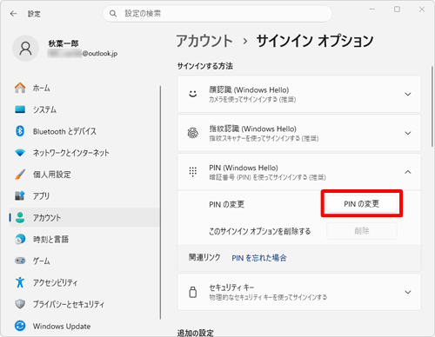Image resolution: width=435 pixels, height=337 pixels.
Task: Click the personalization paintbrush icon
Action: tap(20, 175)
